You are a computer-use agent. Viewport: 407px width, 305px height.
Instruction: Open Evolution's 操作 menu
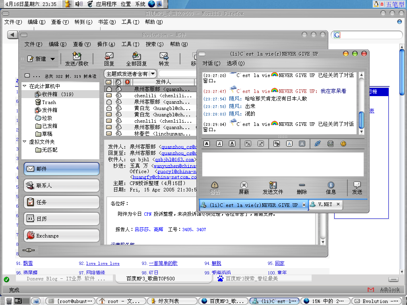(x=106, y=44)
